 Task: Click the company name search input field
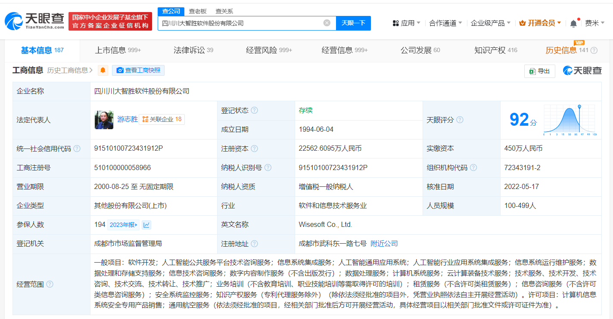click(x=239, y=23)
